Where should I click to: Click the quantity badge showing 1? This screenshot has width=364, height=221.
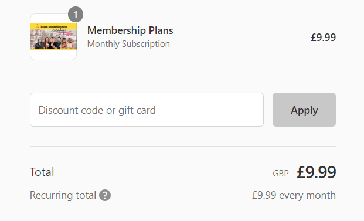point(76,15)
